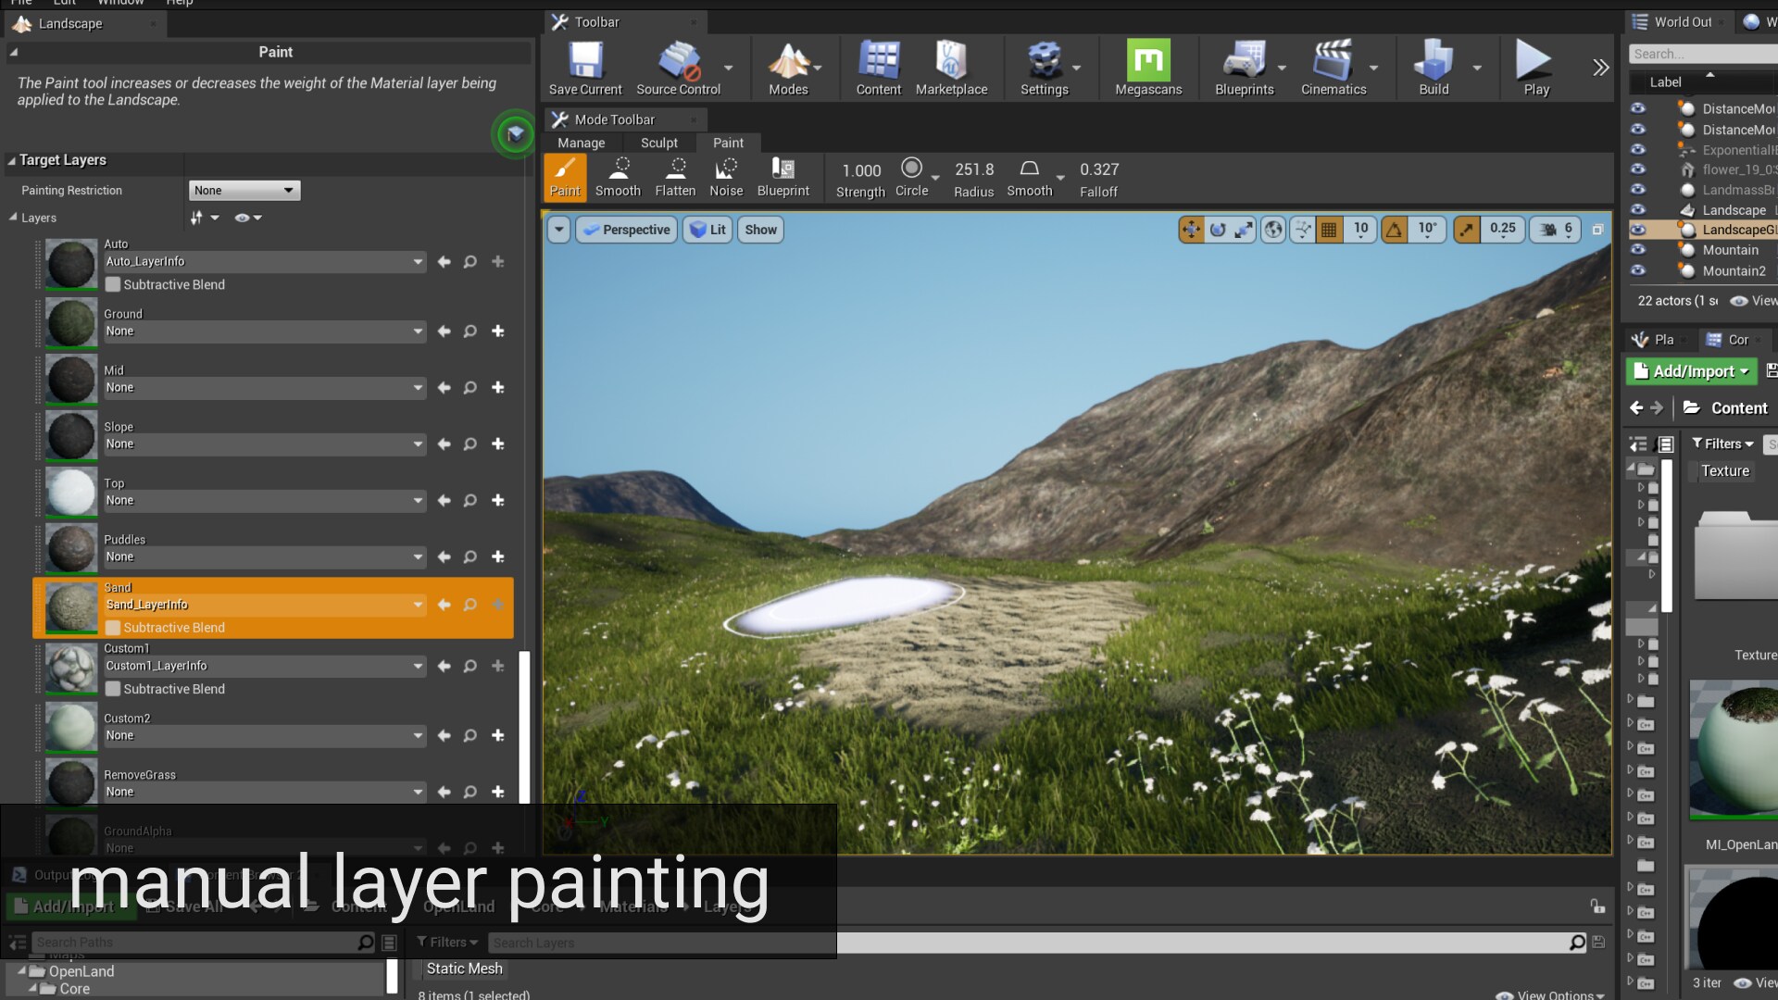This screenshot has height=1000, width=1778.
Task: Uncheck Subtractive Blend on the Sand layer
Action: click(113, 627)
